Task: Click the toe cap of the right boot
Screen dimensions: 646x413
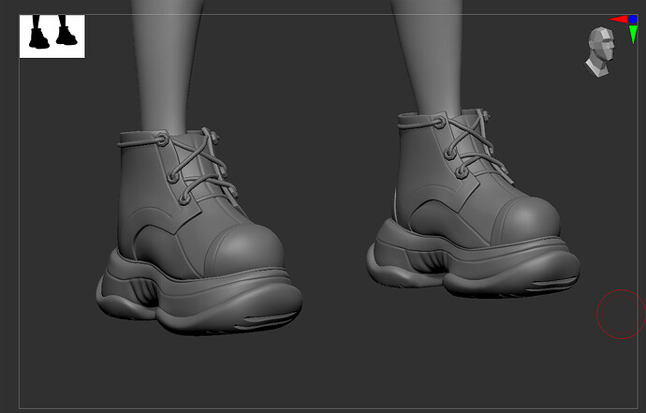Action: pyautogui.click(x=524, y=220)
